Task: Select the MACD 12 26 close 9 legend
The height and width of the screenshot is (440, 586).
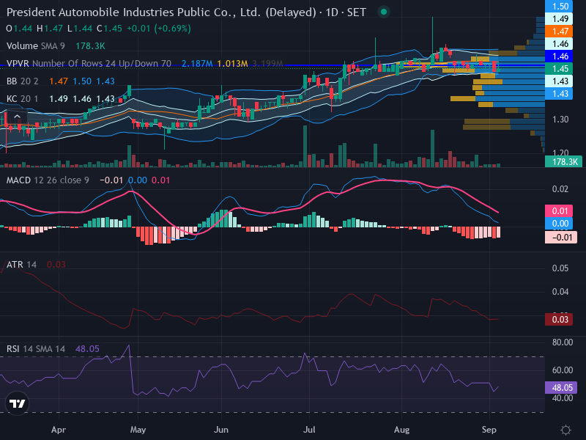Action: tap(48, 180)
